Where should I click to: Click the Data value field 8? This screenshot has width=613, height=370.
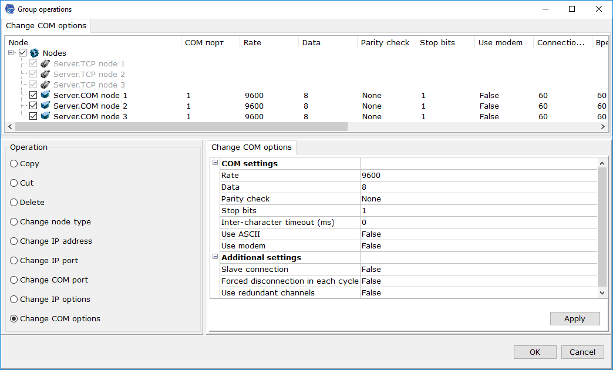coord(479,187)
